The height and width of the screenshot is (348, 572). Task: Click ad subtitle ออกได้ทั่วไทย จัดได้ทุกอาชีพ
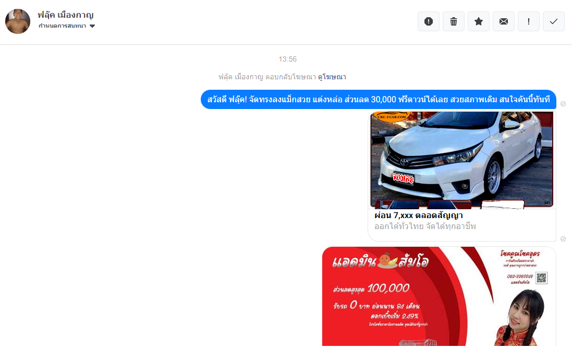tap(425, 226)
